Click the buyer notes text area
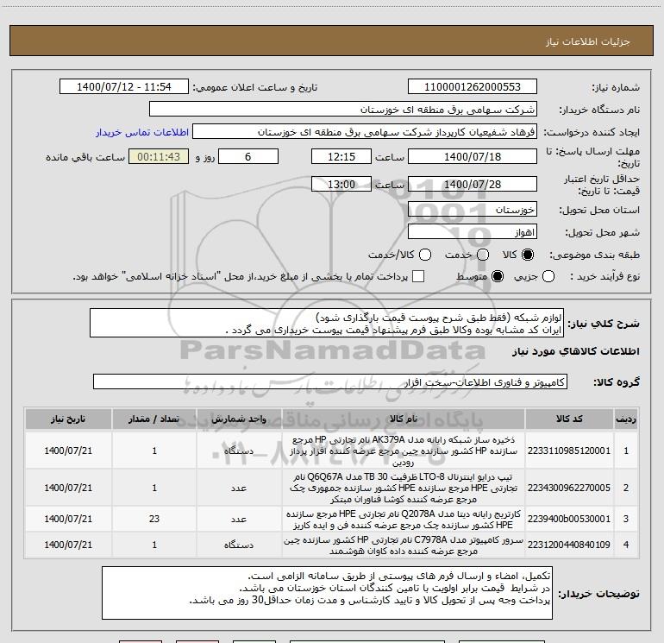 (327, 593)
